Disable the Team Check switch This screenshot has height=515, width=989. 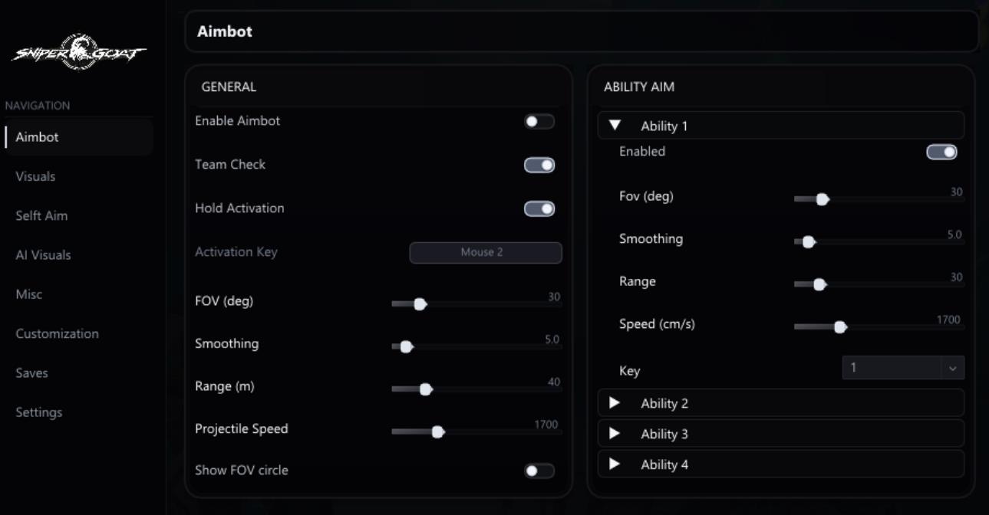pos(539,165)
